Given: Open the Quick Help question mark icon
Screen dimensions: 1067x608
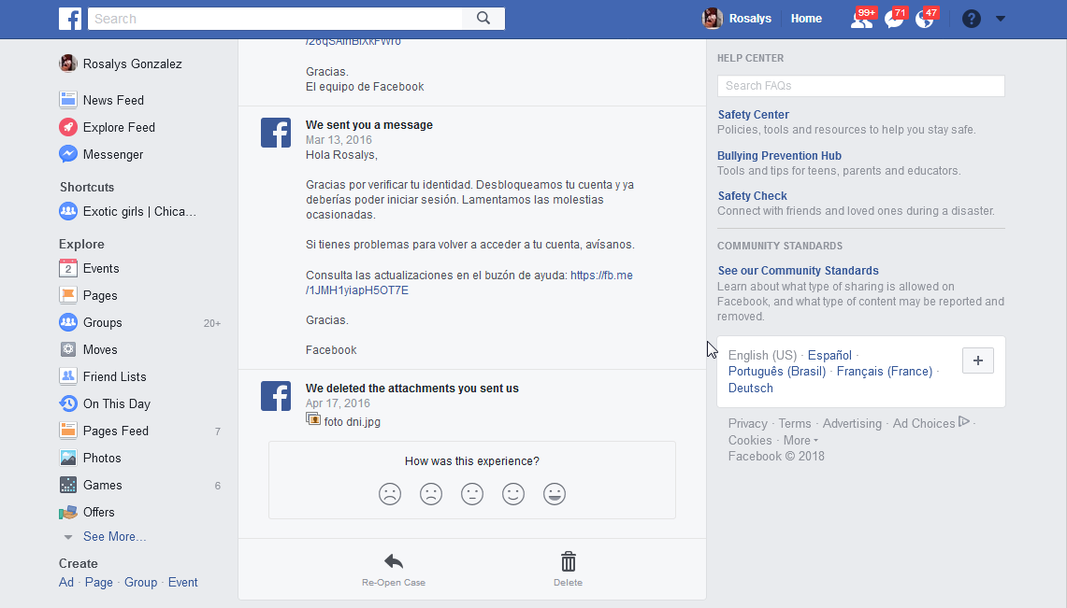Looking at the screenshot, I should pyautogui.click(x=971, y=19).
